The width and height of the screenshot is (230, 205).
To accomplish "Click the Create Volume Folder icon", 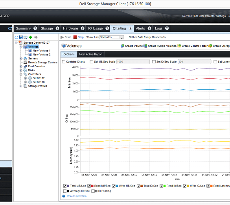I will coord(179,46).
